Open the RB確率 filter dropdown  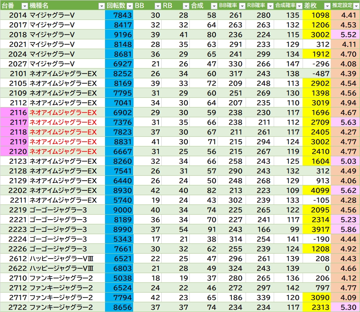(x=270, y=6)
